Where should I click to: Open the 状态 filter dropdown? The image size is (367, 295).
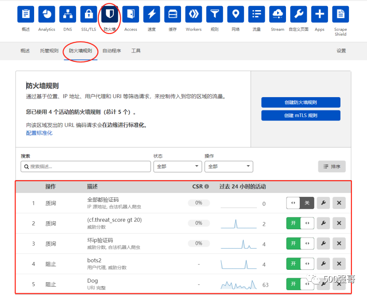pyautogui.click(x=177, y=166)
